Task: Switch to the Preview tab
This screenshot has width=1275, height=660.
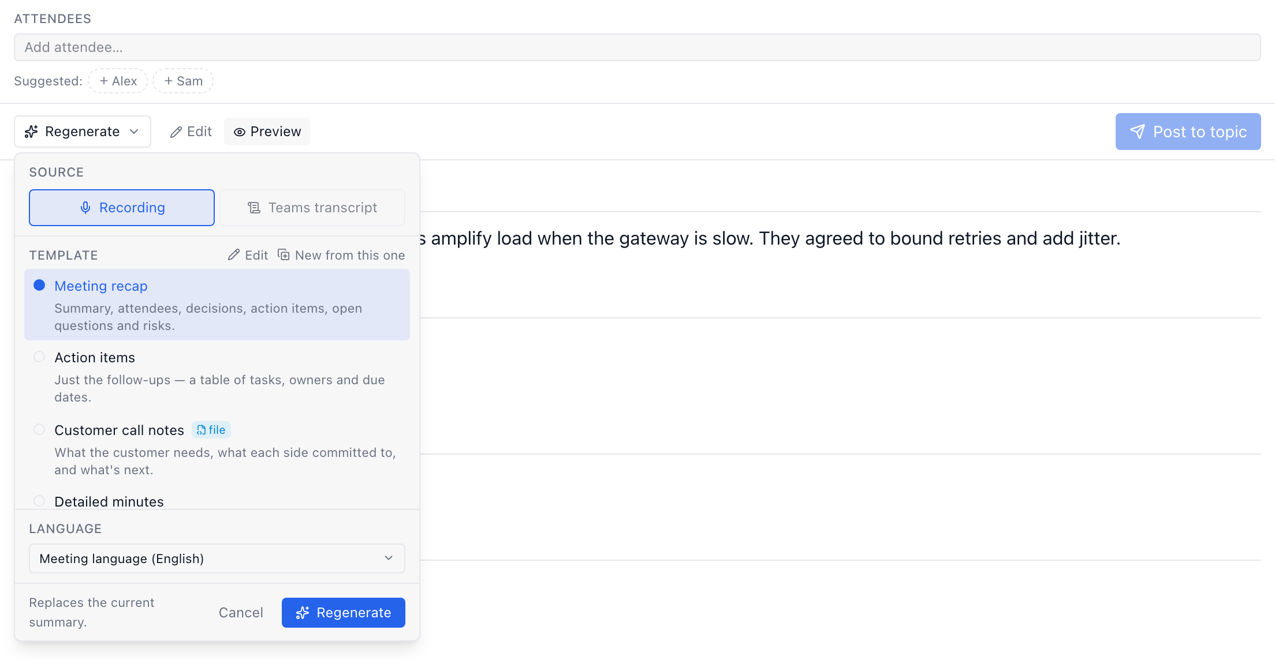Action: (x=267, y=132)
